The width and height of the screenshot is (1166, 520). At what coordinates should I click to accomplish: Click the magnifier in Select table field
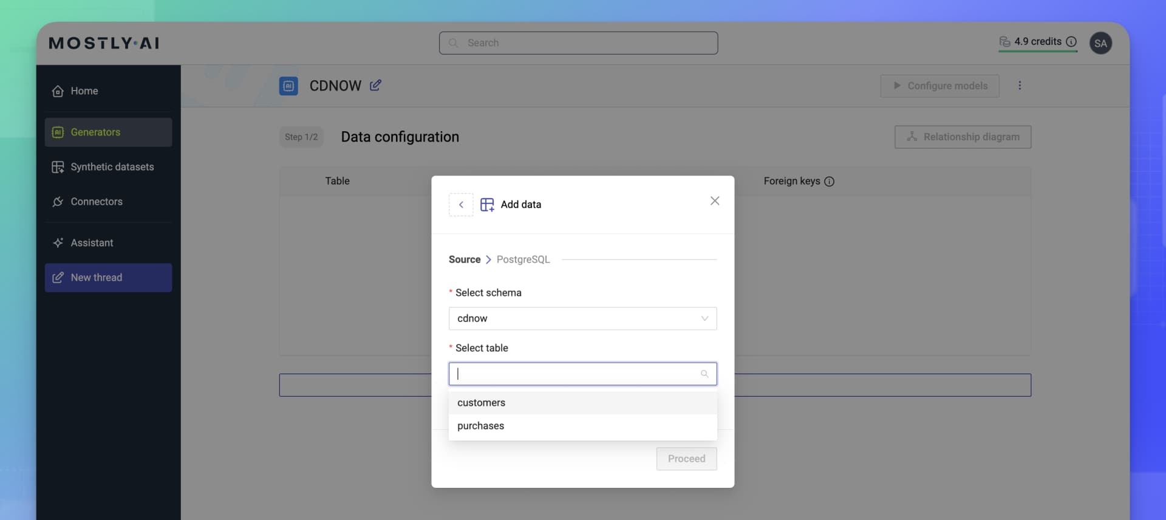pos(704,374)
